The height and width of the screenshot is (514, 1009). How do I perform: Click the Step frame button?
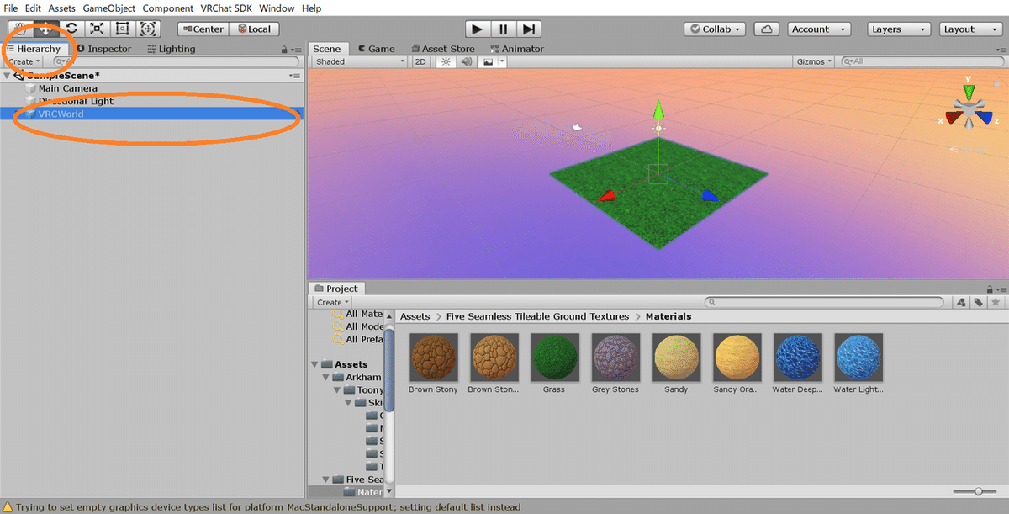point(528,29)
